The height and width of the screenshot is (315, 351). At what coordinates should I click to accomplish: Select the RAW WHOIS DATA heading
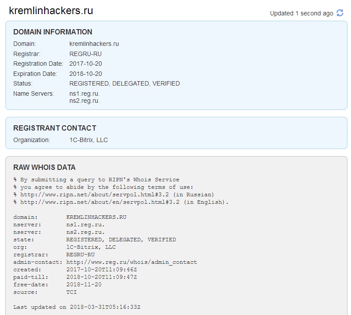point(44,167)
